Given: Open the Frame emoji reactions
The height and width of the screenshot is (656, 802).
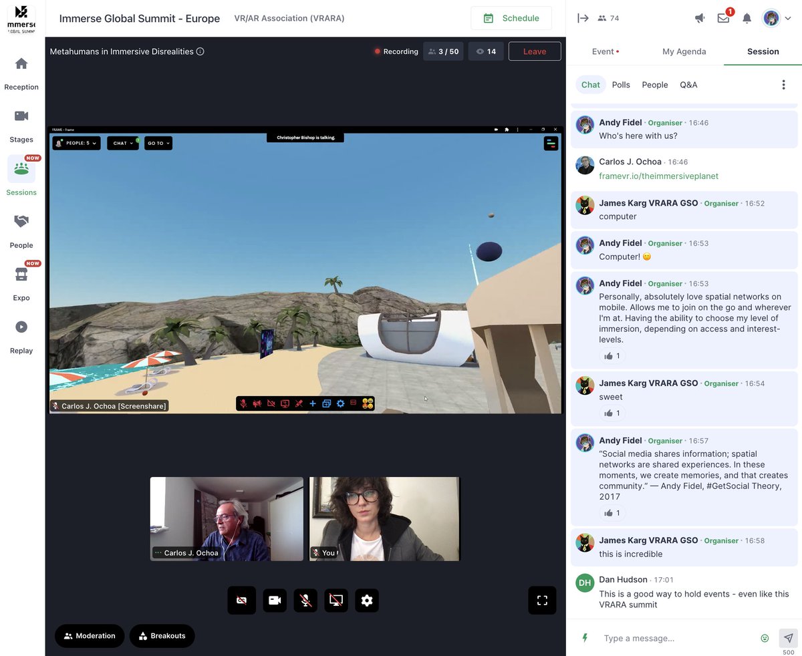Looking at the screenshot, I should [367, 403].
